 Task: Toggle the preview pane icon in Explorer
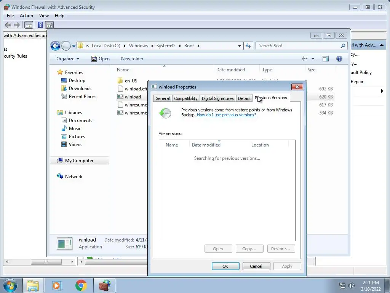[x=326, y=59]
